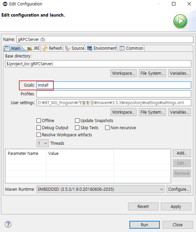Viewport: 196px width, 232px height.
Task: Expand the Maven Runtime dropdown
Action: tap(100, 189)
